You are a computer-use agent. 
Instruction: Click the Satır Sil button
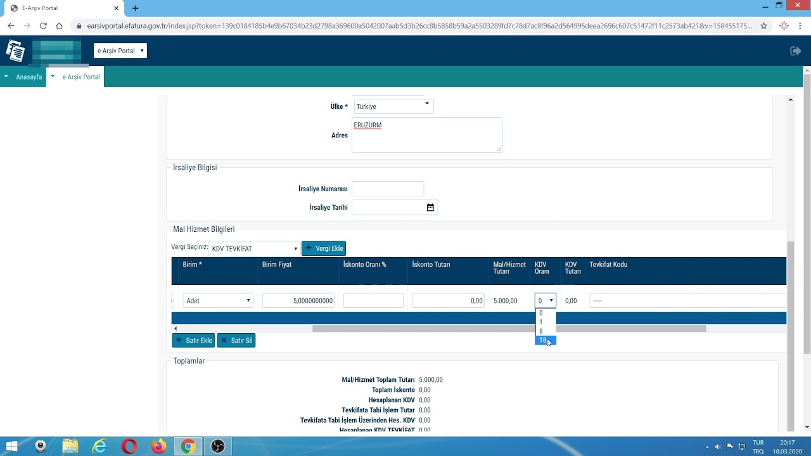236,340
